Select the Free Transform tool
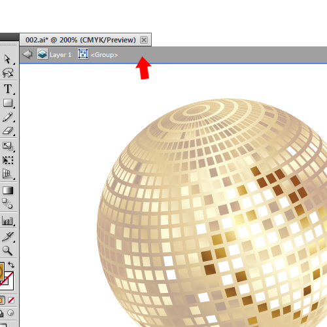The image size is (327, 327). 8,160
